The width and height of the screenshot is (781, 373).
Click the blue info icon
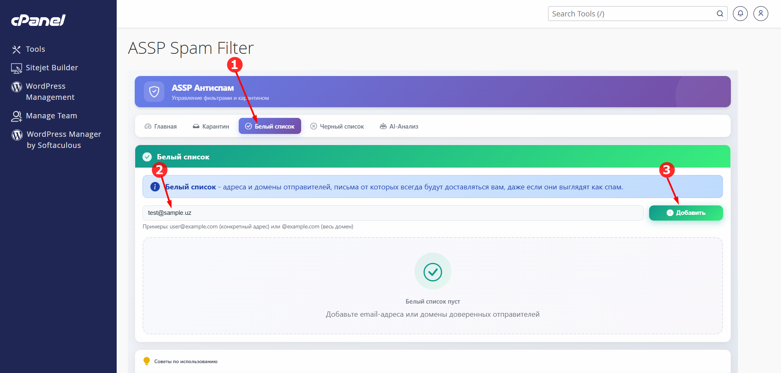pos(155,187)
